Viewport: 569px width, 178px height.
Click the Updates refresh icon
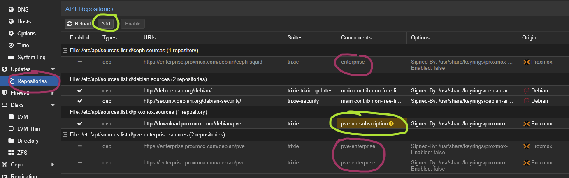tap(5, 69)
